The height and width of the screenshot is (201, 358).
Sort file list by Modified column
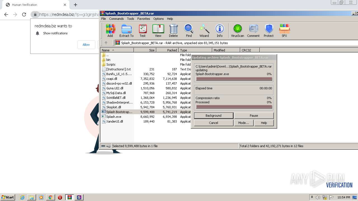click(226, 50)
